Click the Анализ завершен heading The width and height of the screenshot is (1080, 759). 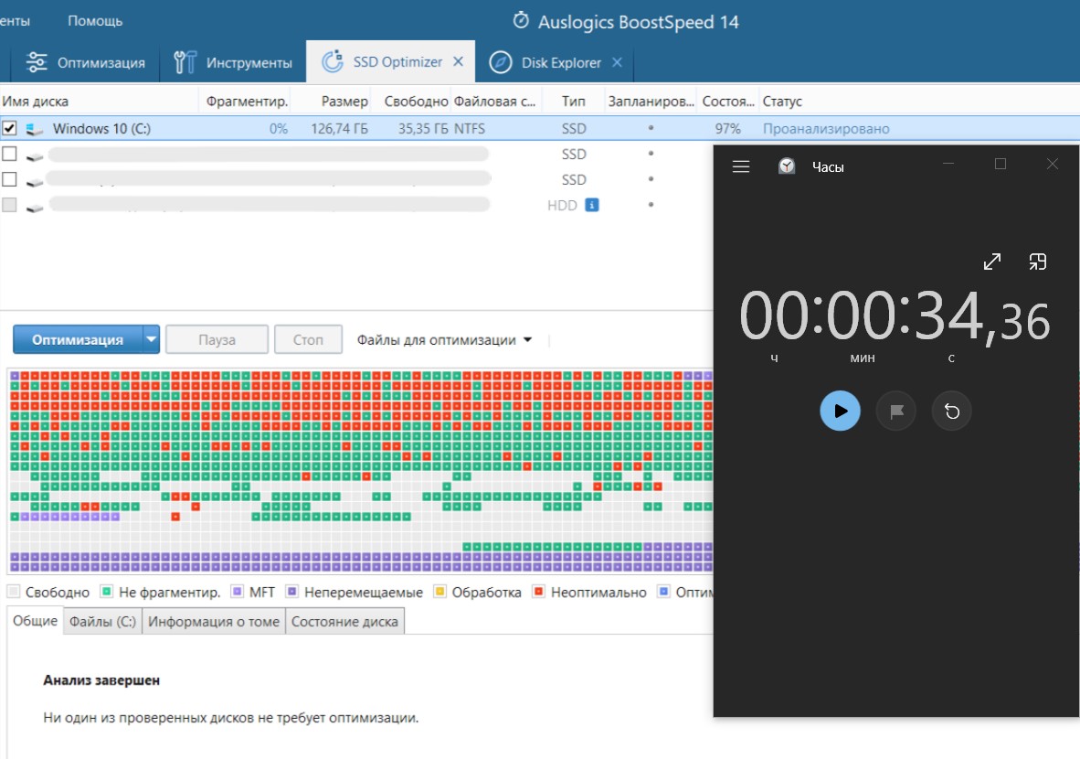[x=101, y=680]
